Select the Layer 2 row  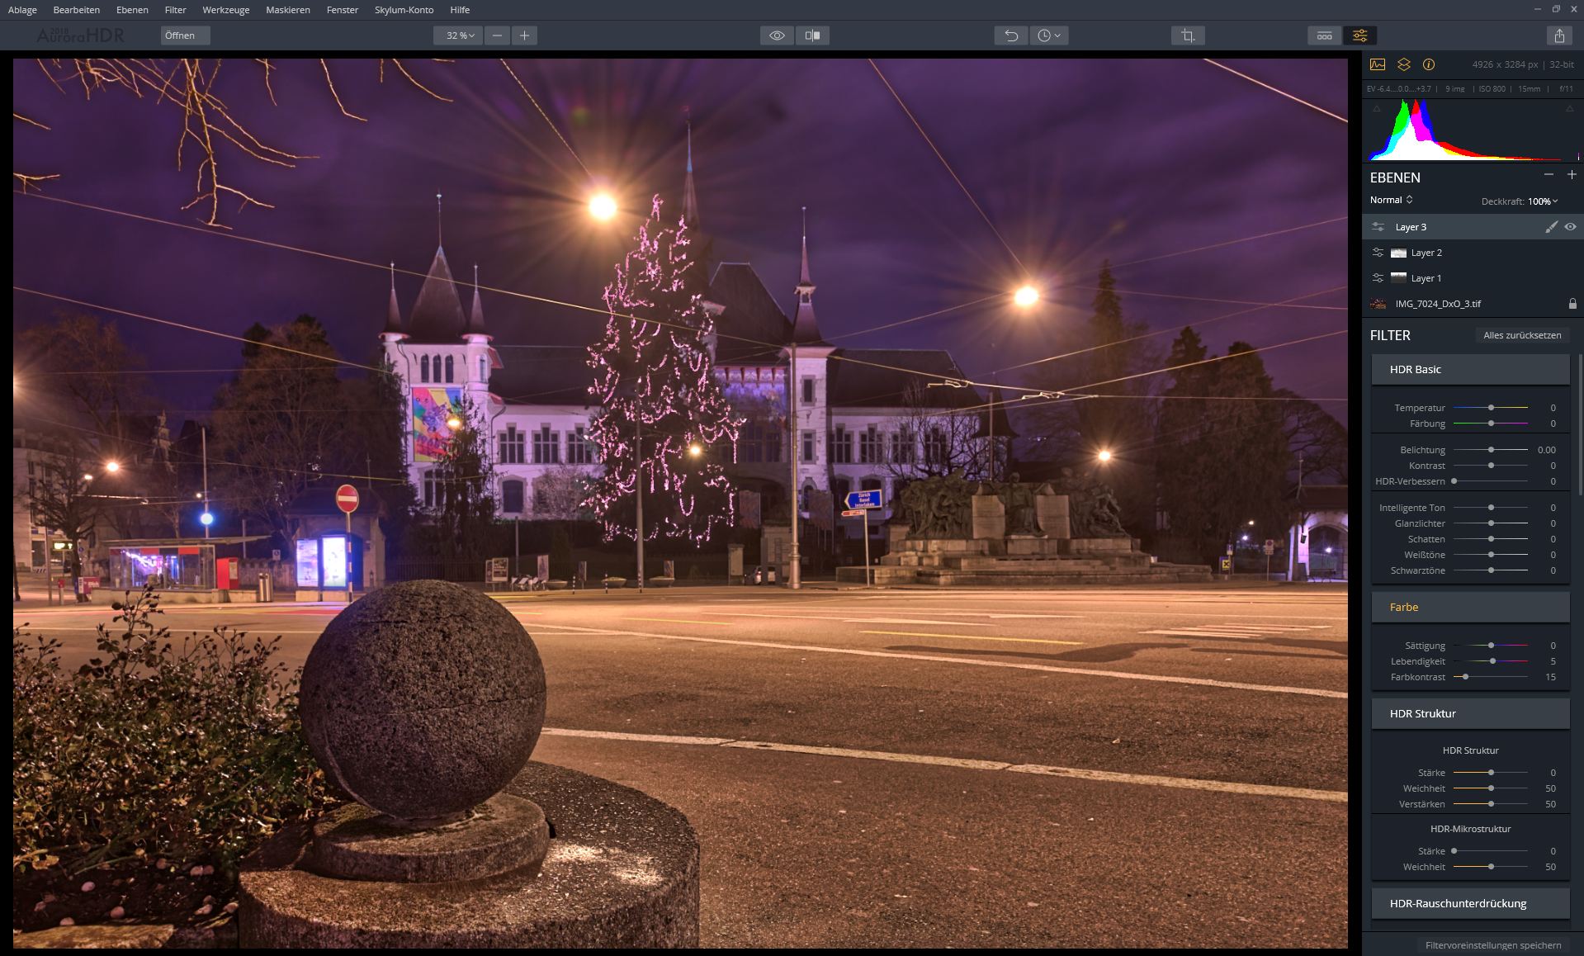1473,253
